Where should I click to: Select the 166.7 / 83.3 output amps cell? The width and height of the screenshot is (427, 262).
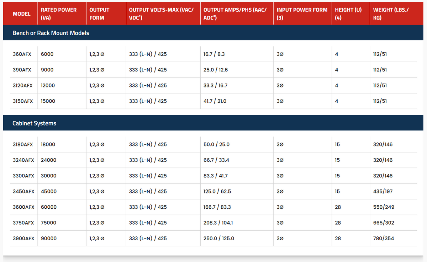[x=217, y=207]
